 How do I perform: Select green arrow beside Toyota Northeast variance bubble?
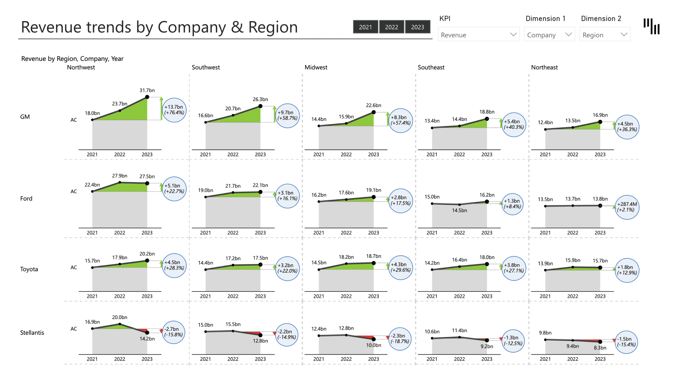click(x=614, y=268)
